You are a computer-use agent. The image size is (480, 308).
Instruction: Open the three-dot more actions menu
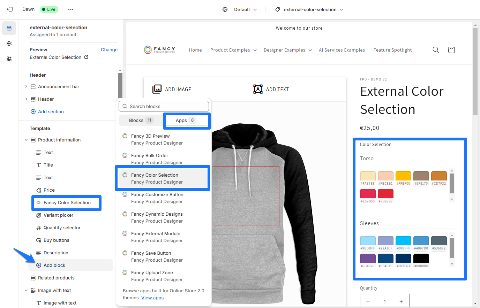tap(71, 9)
